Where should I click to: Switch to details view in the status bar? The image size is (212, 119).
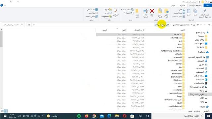pos(6,111)
